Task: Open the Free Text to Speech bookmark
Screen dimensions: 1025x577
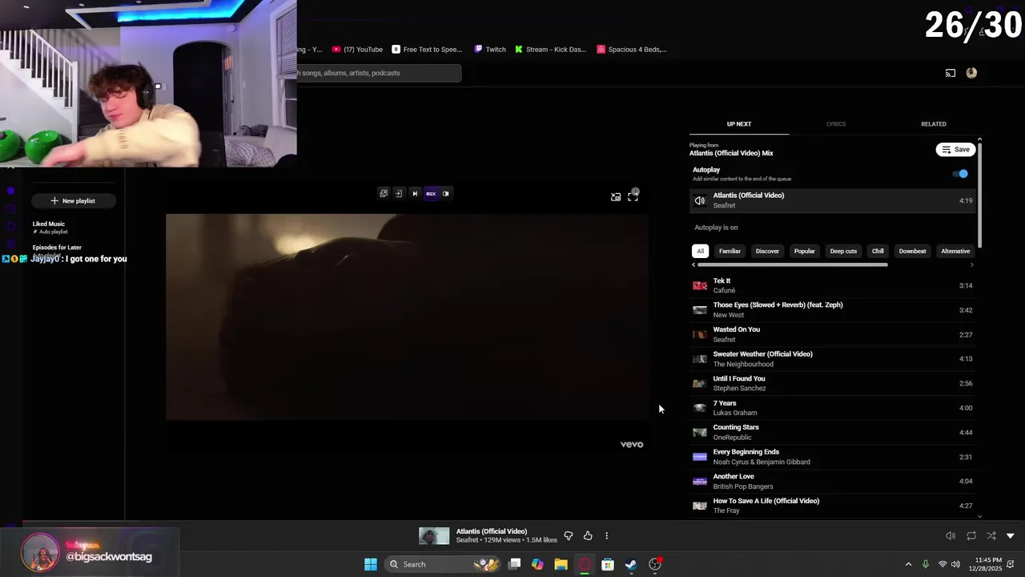Action: (x=427, y=50)
